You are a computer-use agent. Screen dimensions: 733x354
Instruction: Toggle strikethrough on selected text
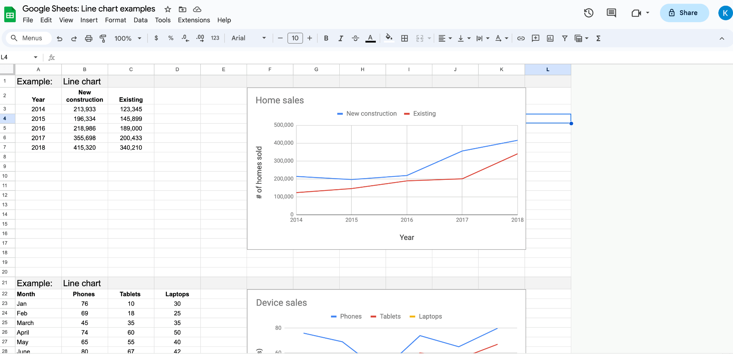(x=355, y=38)
